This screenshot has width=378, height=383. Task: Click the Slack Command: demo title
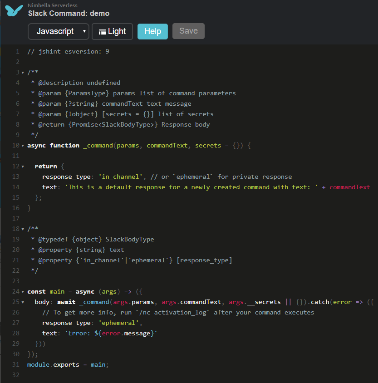click(x=69, y=14)
